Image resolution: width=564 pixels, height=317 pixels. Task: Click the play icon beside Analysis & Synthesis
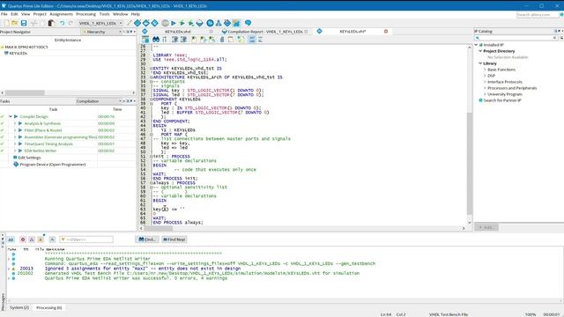(x=20, y=123)
